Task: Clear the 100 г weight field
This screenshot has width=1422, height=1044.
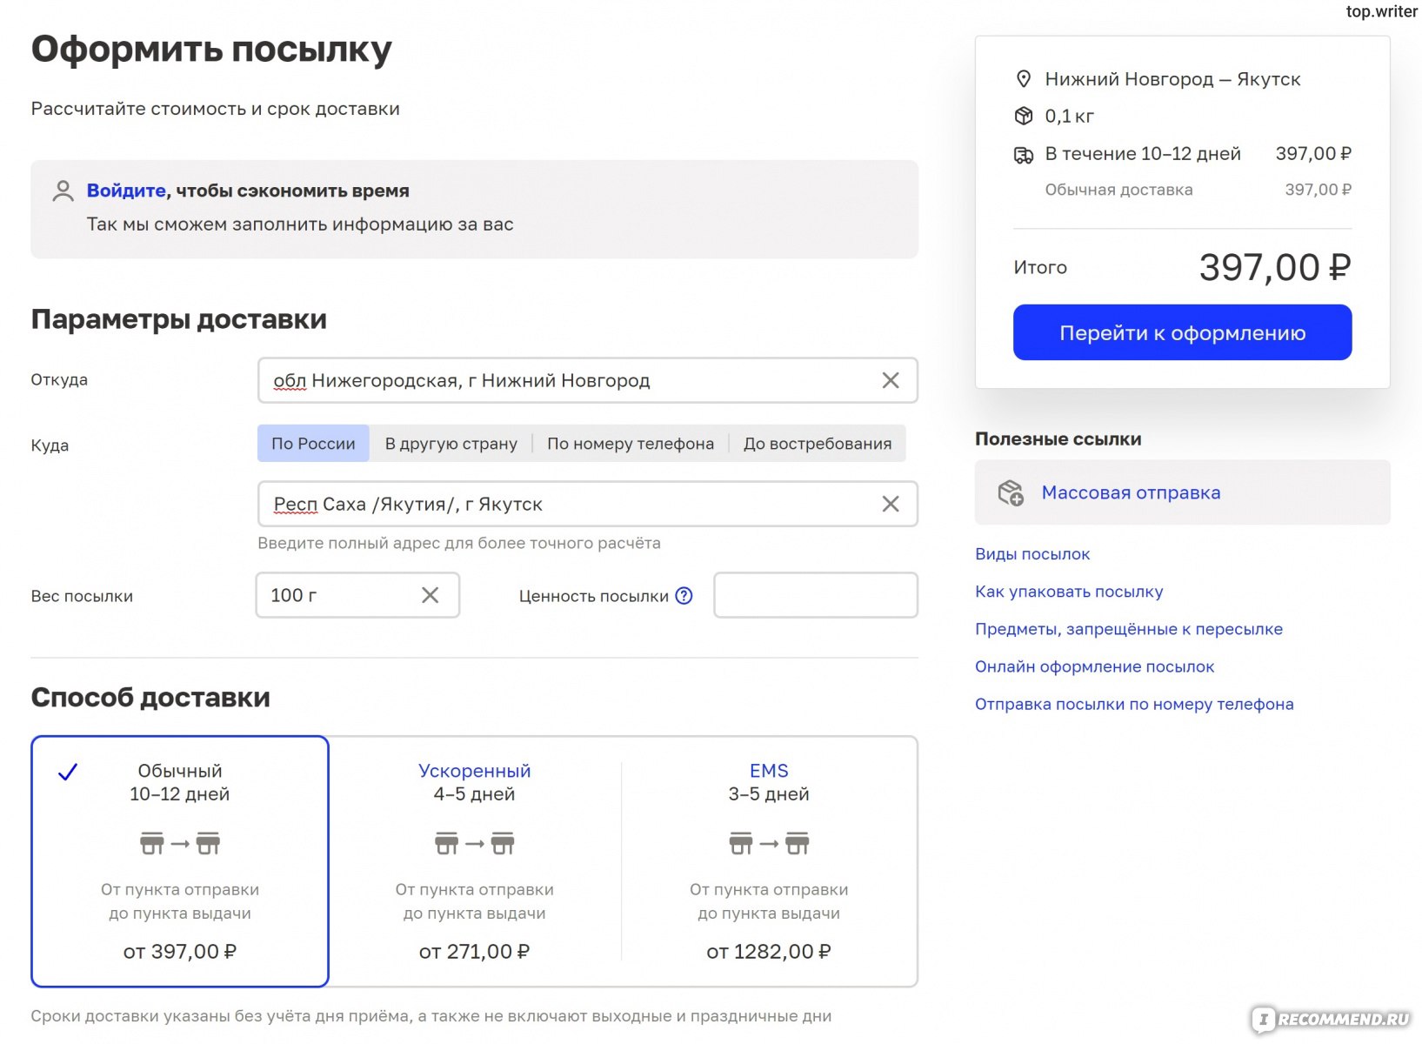Action: [x=430, y=595]
